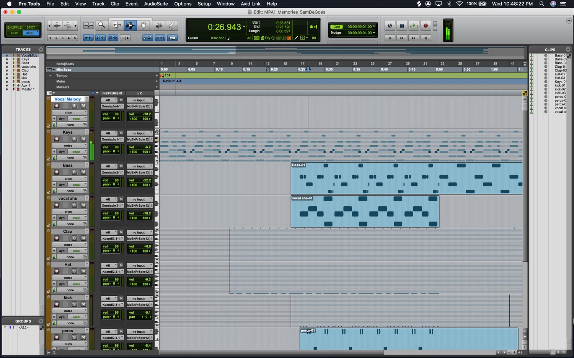Click the Rewind transport button
This screenshot has height=358, width=574.
401,38
